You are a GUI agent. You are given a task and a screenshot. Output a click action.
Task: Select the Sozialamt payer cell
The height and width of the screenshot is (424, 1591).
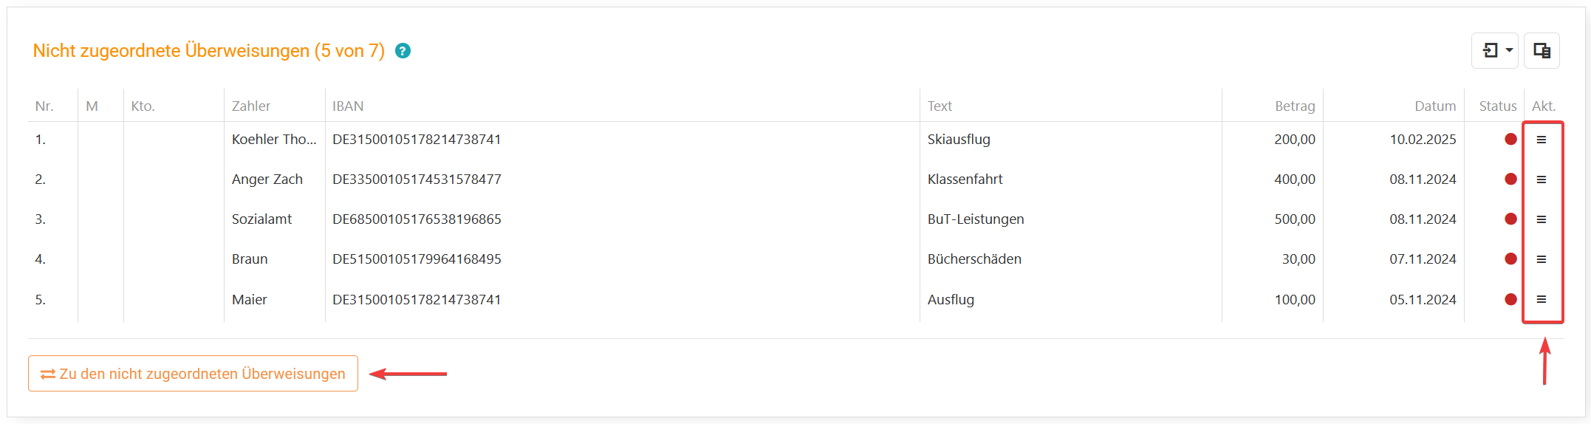coord(261,219)
